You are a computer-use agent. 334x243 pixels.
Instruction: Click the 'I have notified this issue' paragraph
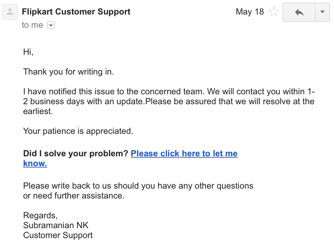pyautogui.click(x=169, y=101)
